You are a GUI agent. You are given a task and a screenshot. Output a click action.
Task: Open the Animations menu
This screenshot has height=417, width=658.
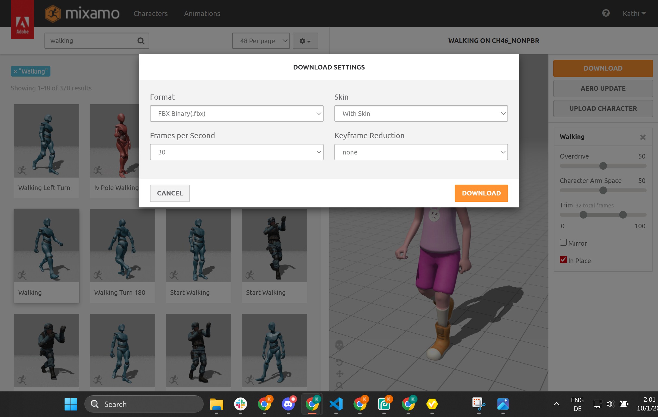click(202, 13)
